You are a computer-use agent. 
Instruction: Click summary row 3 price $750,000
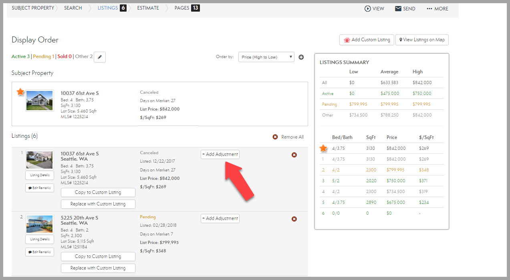click(396, 181)
